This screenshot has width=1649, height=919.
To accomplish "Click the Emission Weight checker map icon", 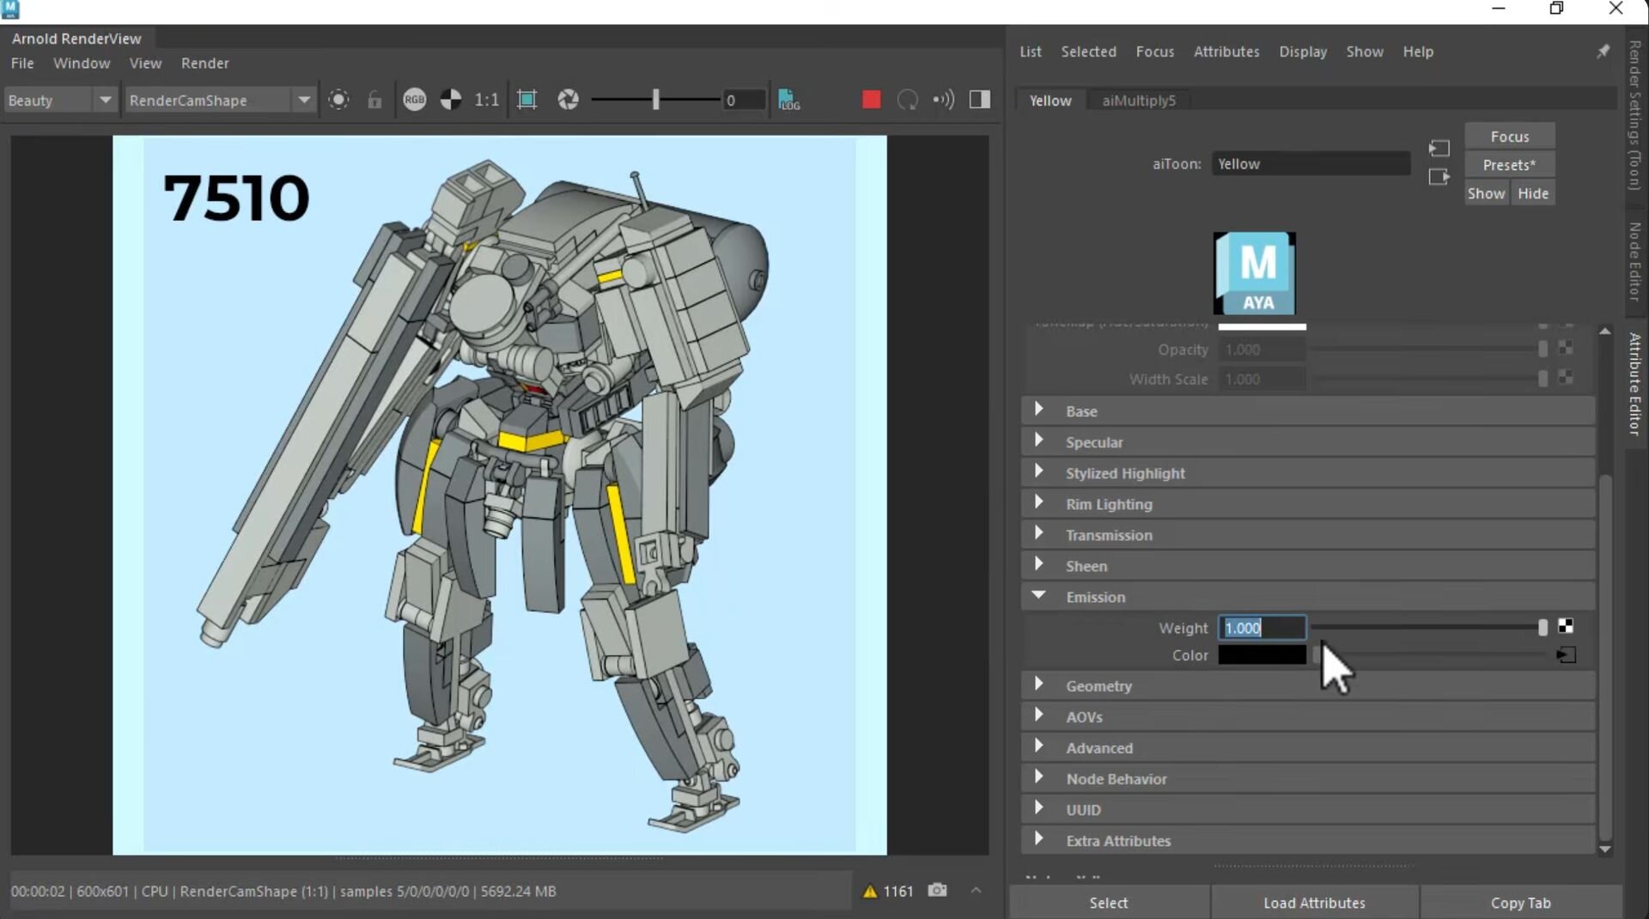I will 1566,627.
